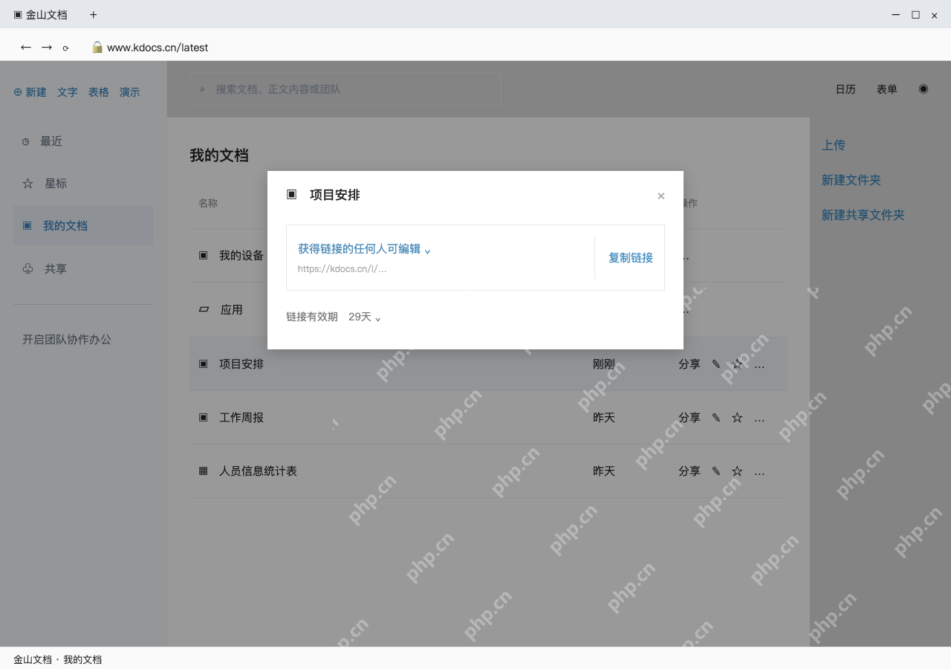Click the document icon beside 项目安排 dialog title
Image resolution: width=951 pixels, height=669 pixels.
coord(291,194)
